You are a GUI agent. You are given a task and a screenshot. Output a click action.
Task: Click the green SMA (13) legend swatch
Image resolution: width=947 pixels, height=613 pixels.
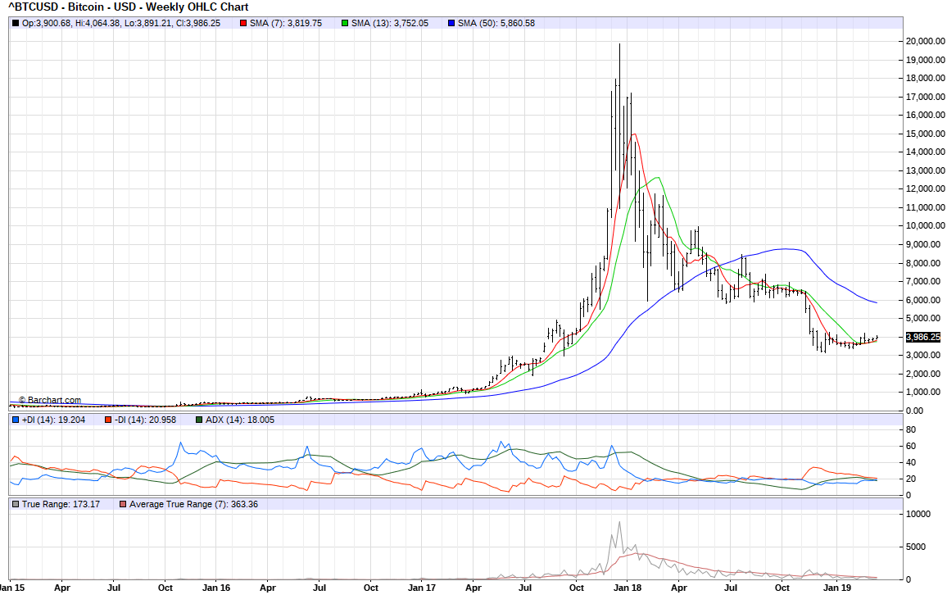[344, 23]
